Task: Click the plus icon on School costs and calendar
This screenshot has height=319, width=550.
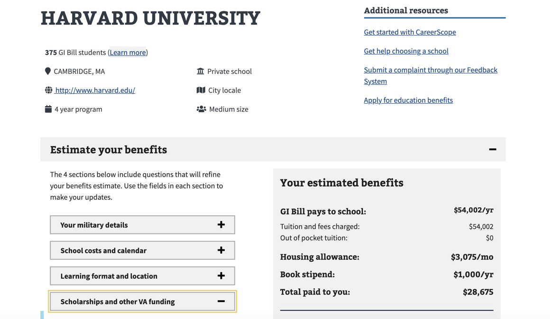Action: (221, 250)
